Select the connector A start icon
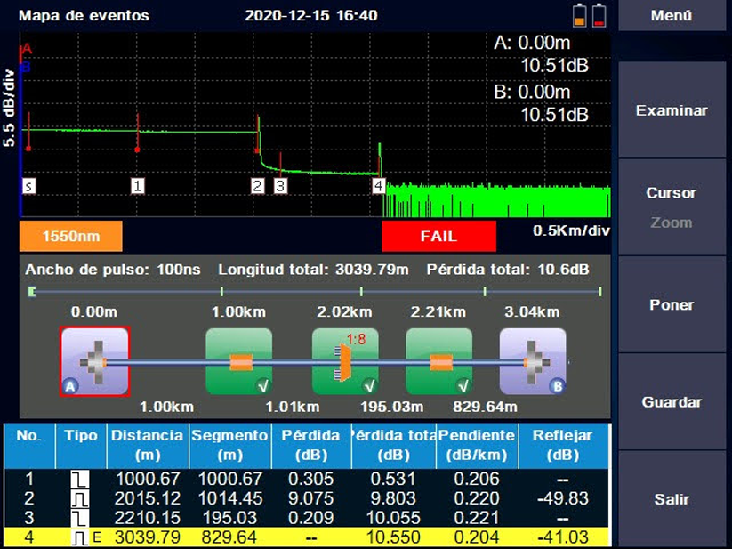The height and width of the screenshot is (549, 732). point(95,361)
